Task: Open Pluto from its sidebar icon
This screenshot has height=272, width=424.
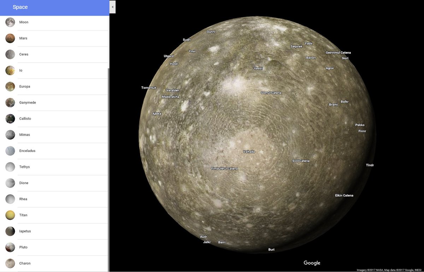Action: tap(10, 247)
